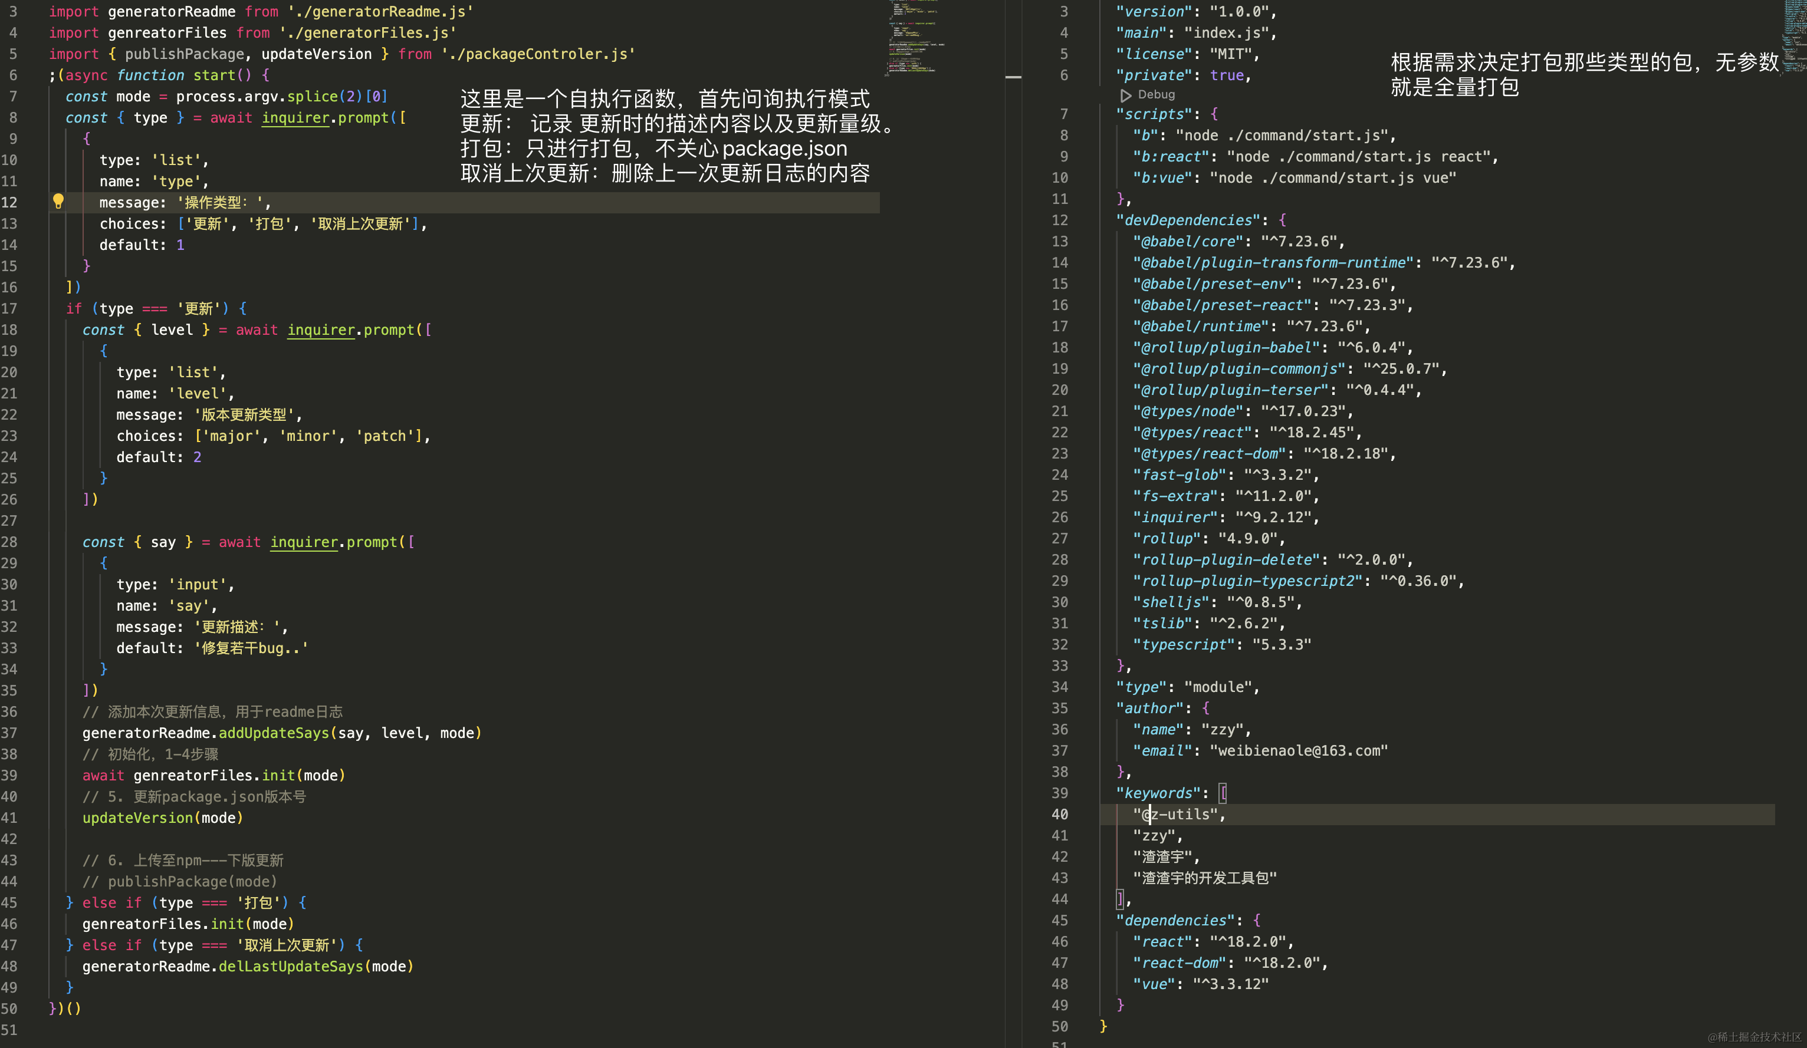1807x1048 pixels.
Task: Click the "shelljs" dependency line
Action: click(x=1217, y=602)
